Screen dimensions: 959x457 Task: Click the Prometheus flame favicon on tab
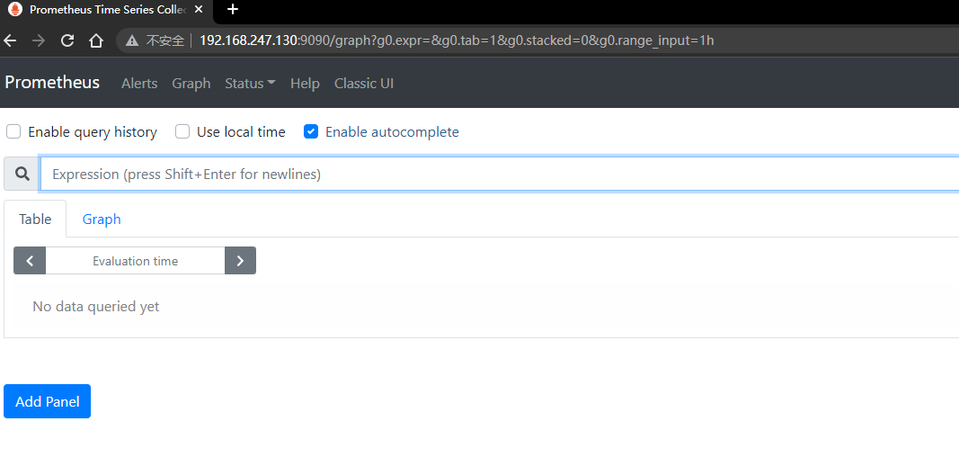tap(15, 9)
